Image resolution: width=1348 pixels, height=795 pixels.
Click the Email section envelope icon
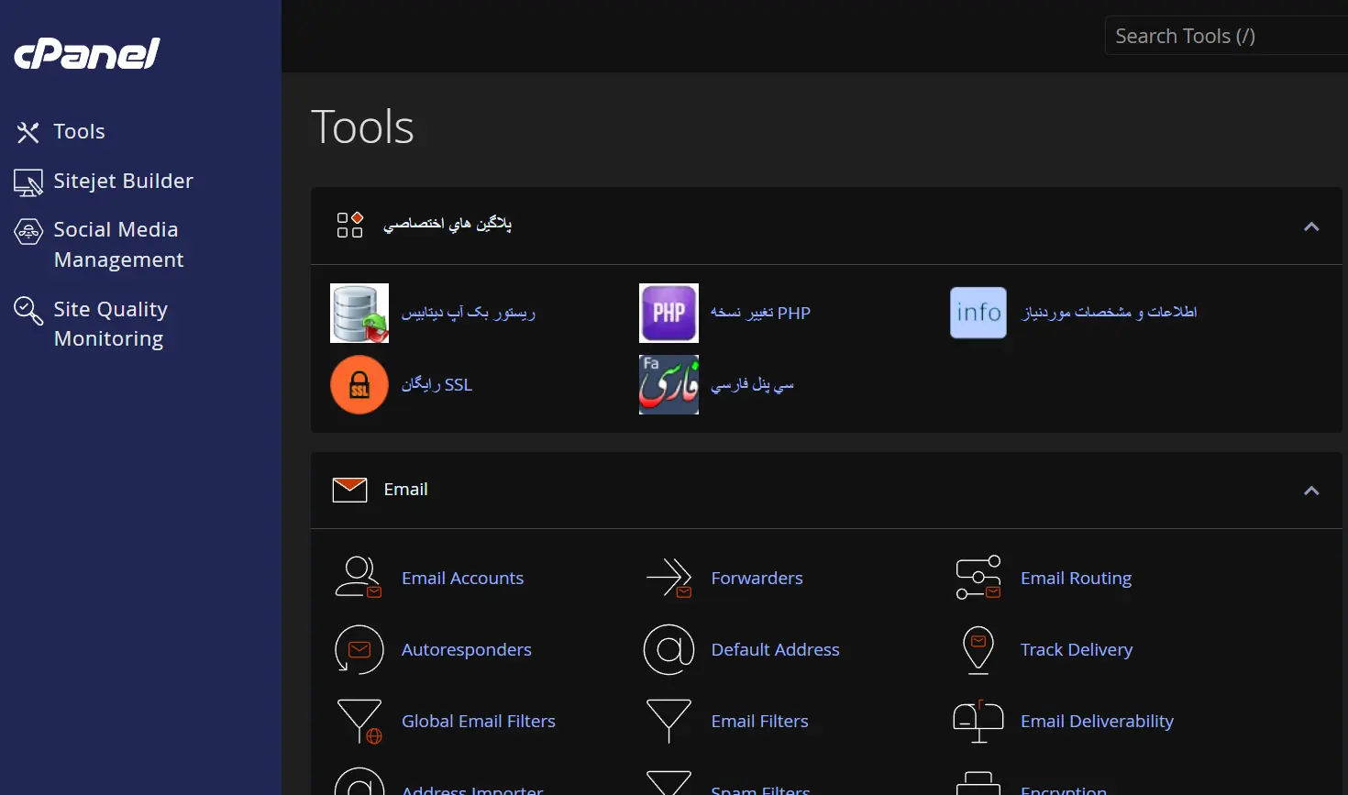(349, 490)
